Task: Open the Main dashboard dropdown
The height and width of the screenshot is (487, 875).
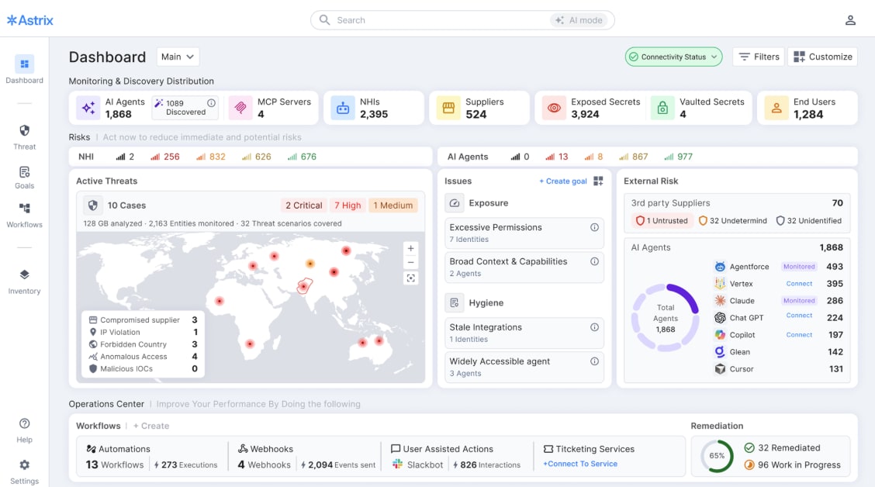Action: pos(178,57)
